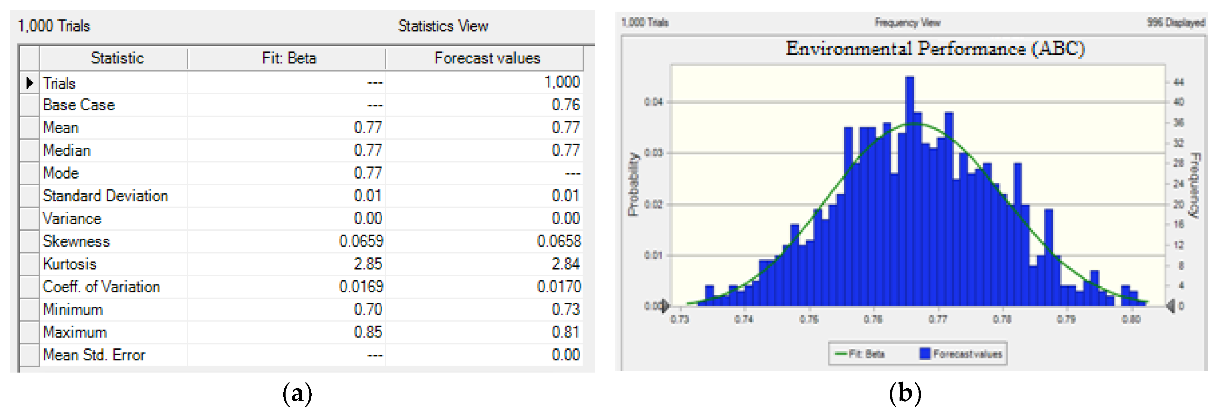This screenshot has width=1217, height=416.
Task: Click the blue Forecast values legend swatch
Action: (925, 354)
